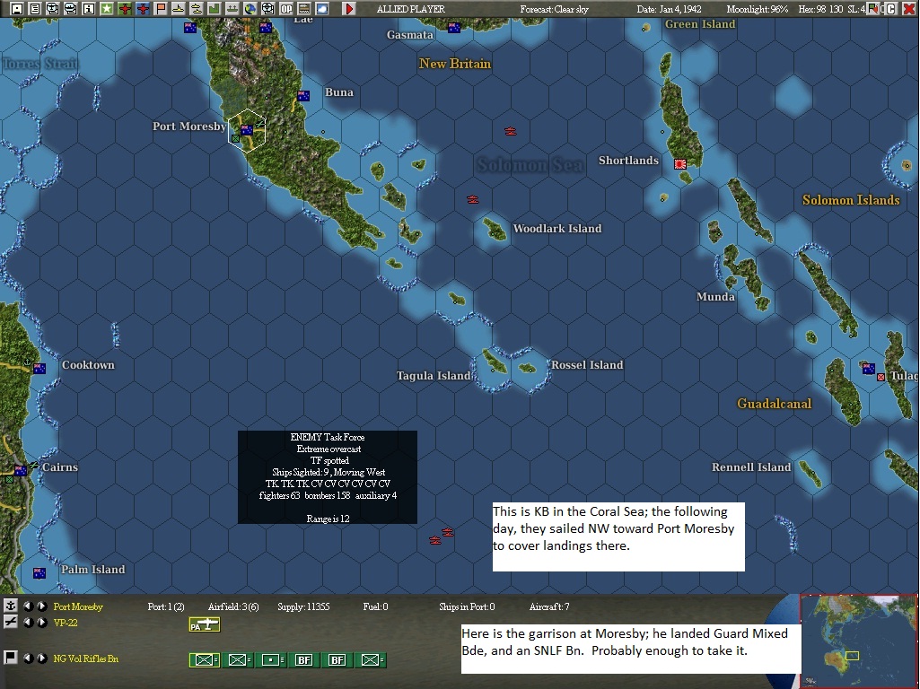Go to previous air unit before VP-22
The image size is (920, 689).
28,623
